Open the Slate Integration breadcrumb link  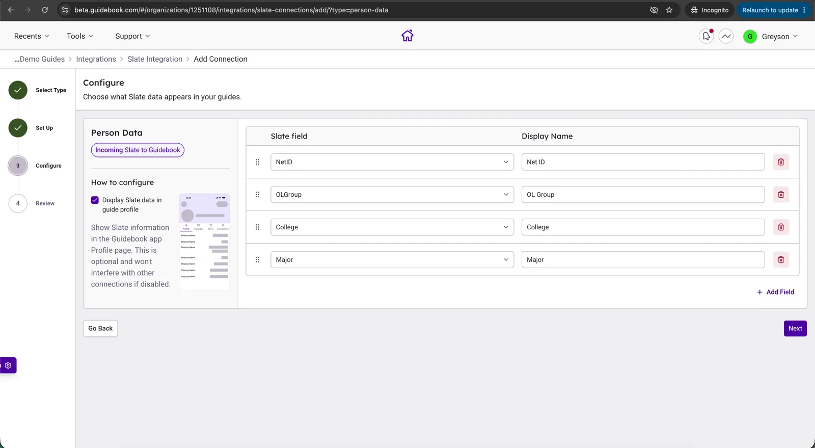point(155,59)
